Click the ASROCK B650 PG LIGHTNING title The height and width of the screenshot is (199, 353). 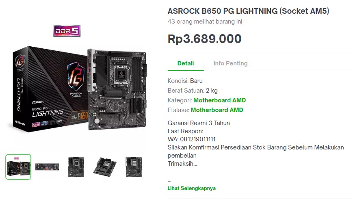pyautogui.click(x=248, y=11)
